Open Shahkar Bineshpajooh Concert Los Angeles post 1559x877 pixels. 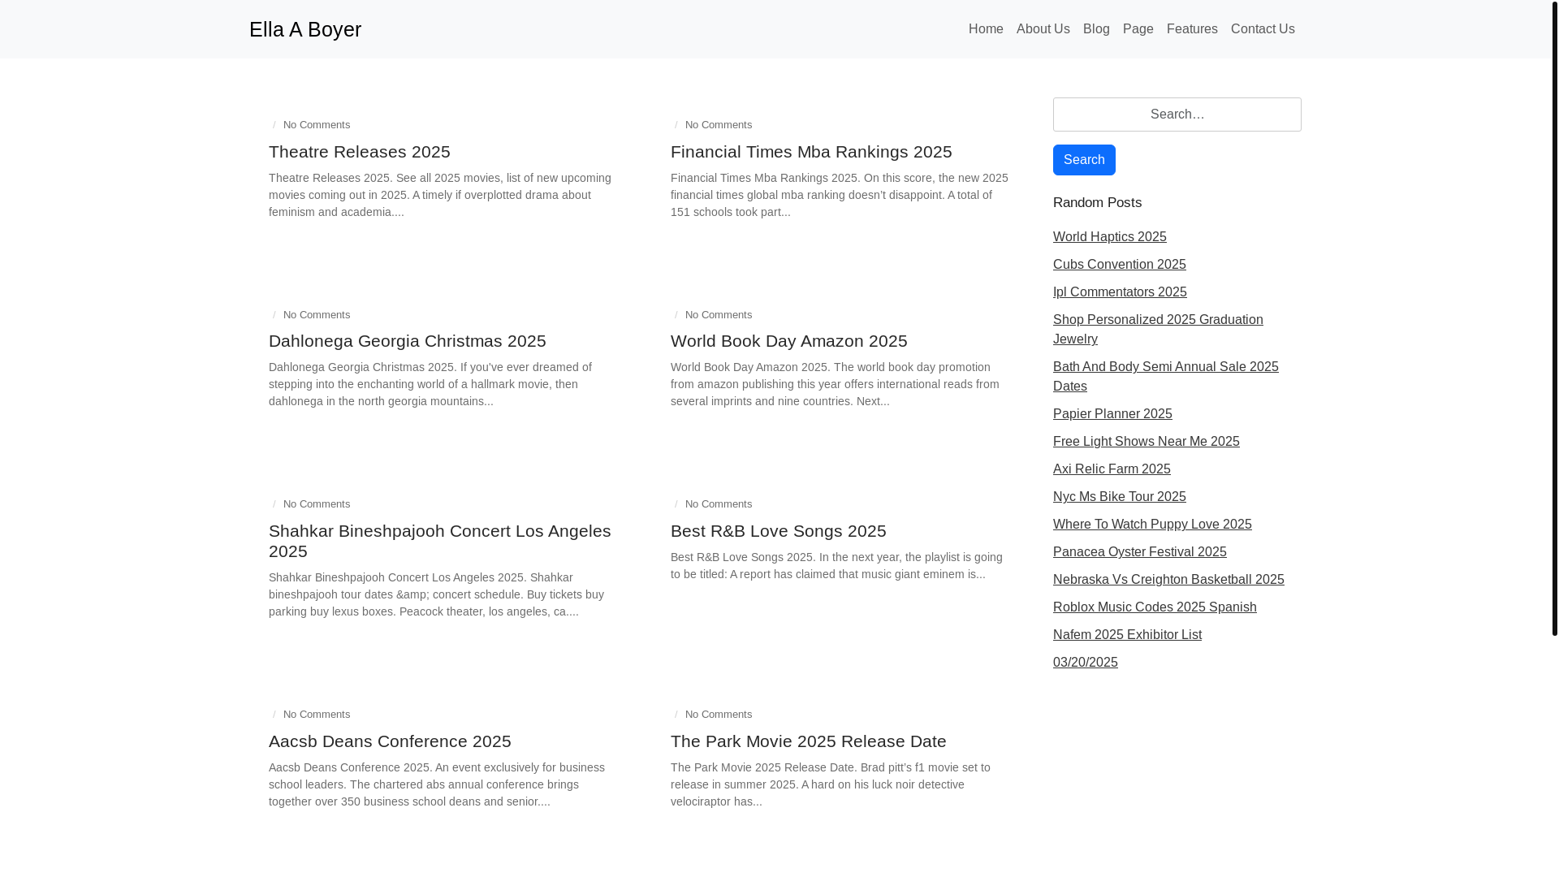440,541
